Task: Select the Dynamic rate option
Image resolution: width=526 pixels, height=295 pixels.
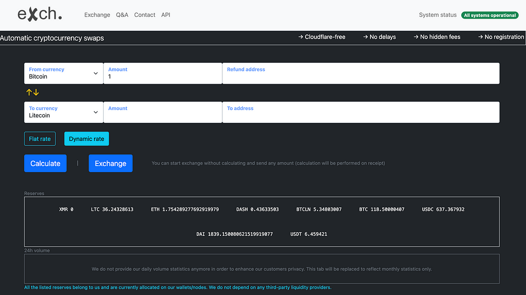Action: tap(86, 139)
